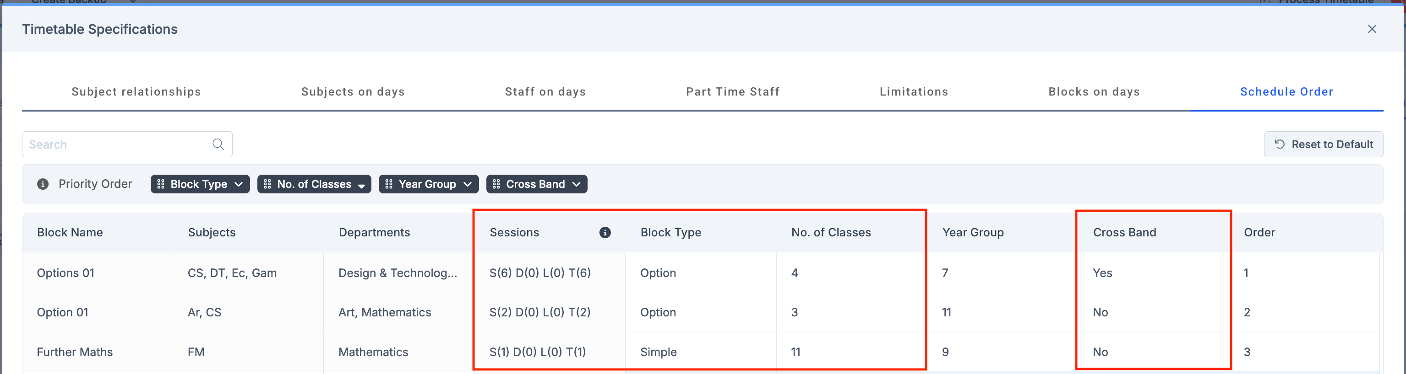The image size is (1406, 374).
Task: Open the Limitations tab
Action: (x=913, y=92)
